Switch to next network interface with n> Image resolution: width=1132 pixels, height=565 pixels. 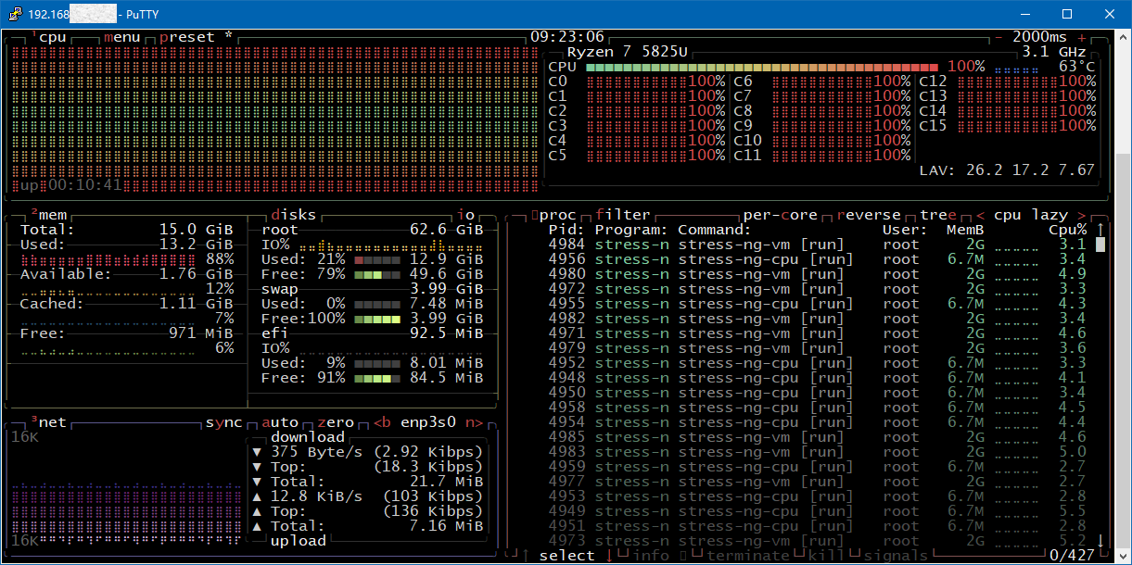pyautogui.click(x=474, y=422)
